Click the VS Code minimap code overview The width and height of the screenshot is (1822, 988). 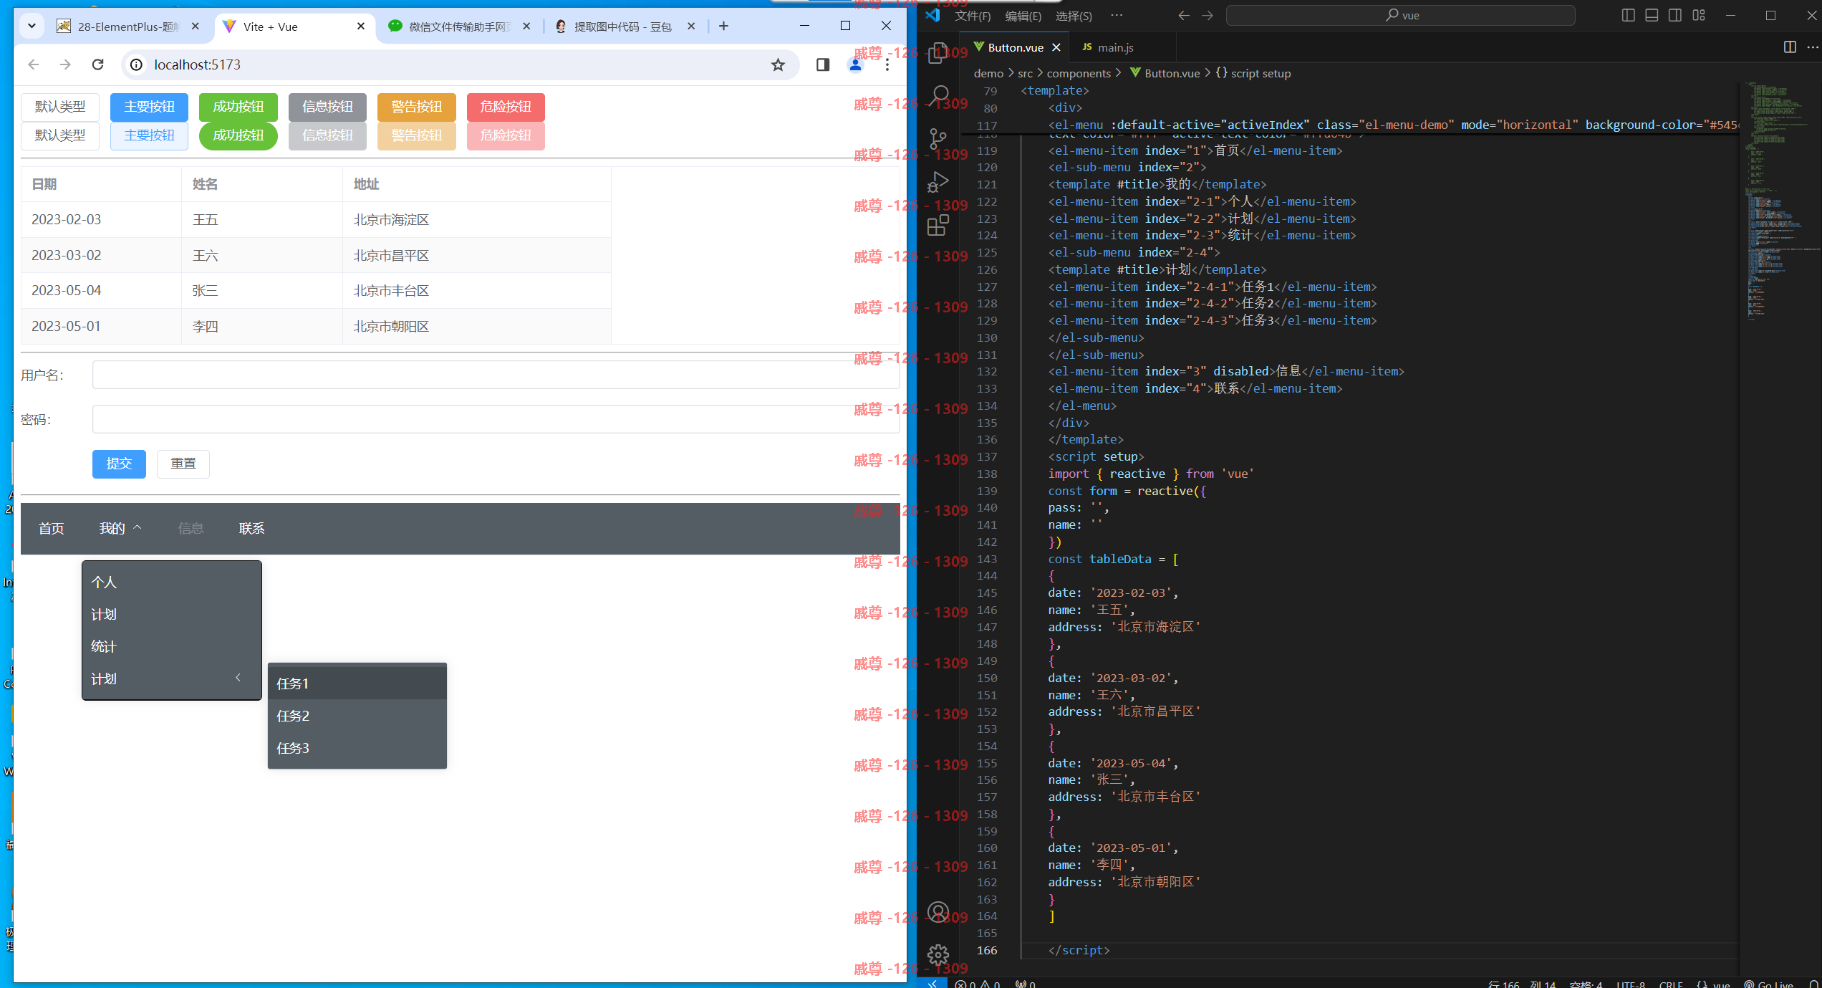(x=1780, y=201)
